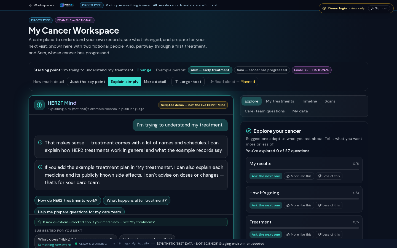Click the HER2T logo in the header

[67, 5]
